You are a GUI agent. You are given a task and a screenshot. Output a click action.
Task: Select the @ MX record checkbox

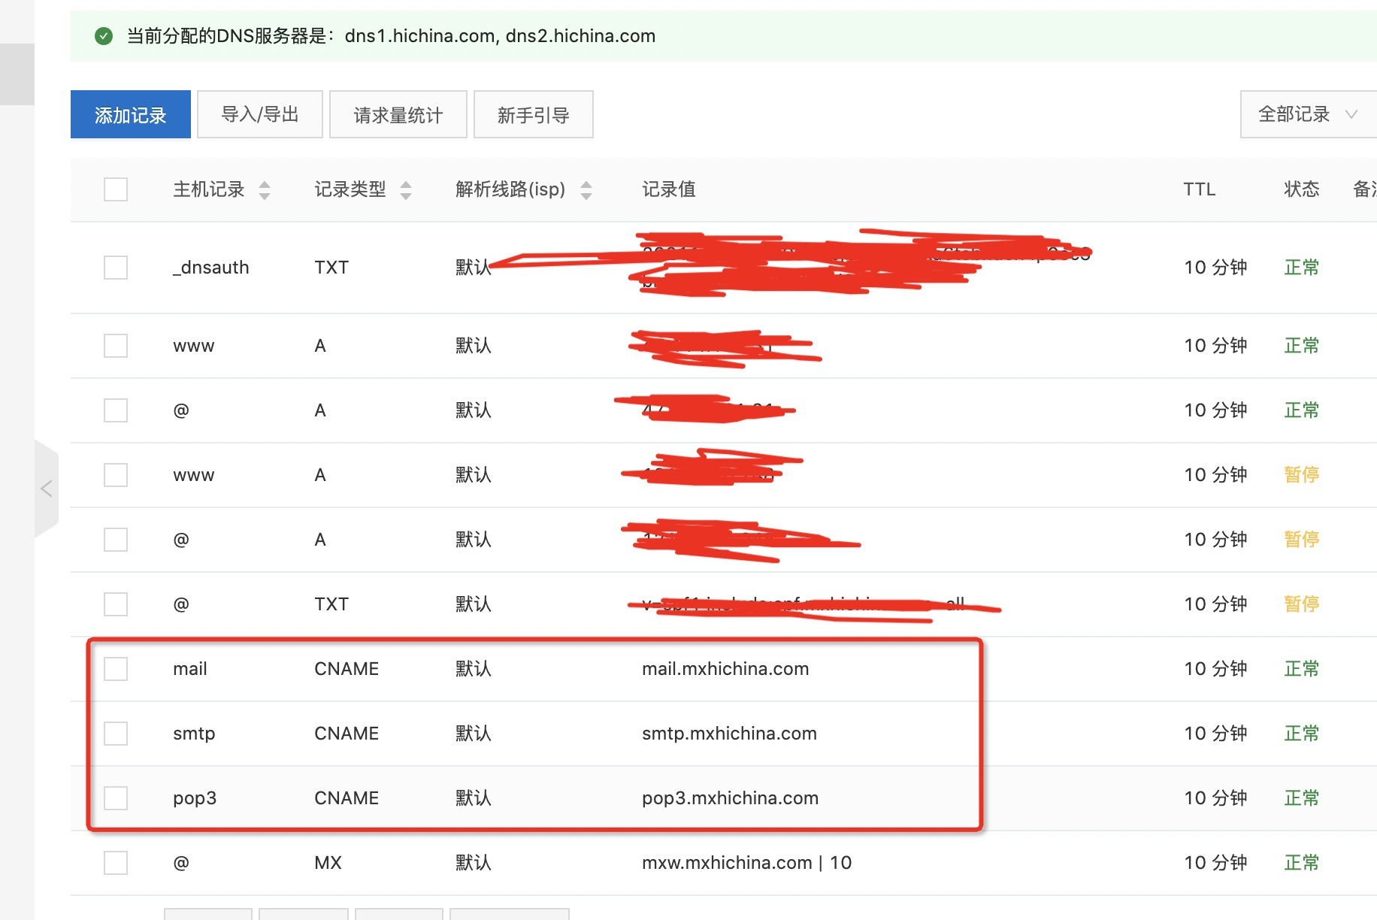tap(116, 863)
